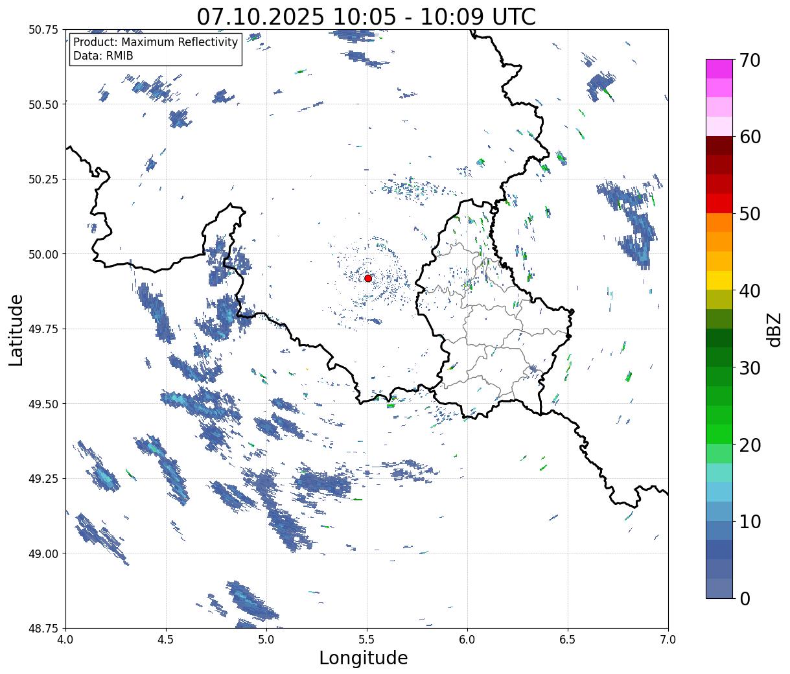Screen dimensions: 790x674
Task: Click the colorbar tick label 70
Action: [x=749, y=60]
